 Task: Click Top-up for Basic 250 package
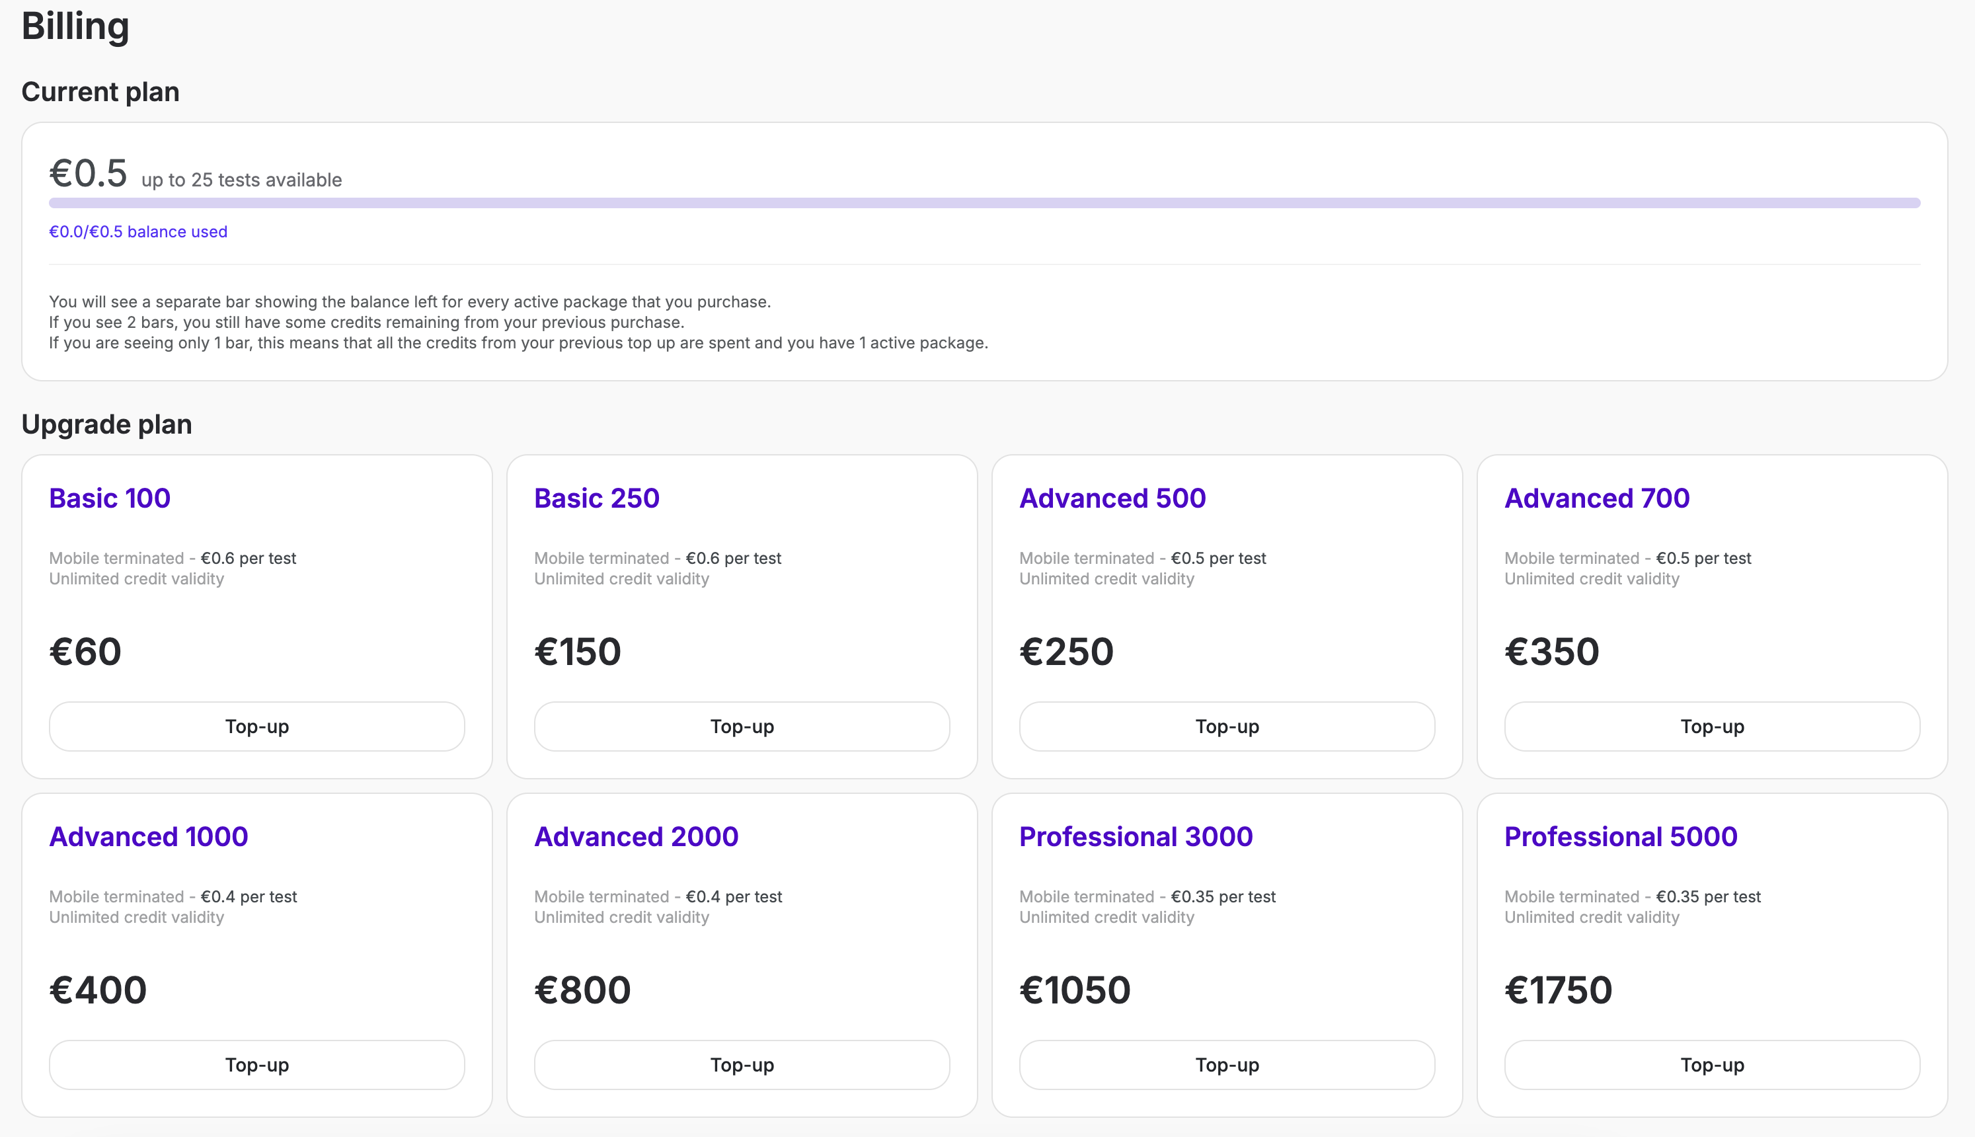(x=741, y=726)
